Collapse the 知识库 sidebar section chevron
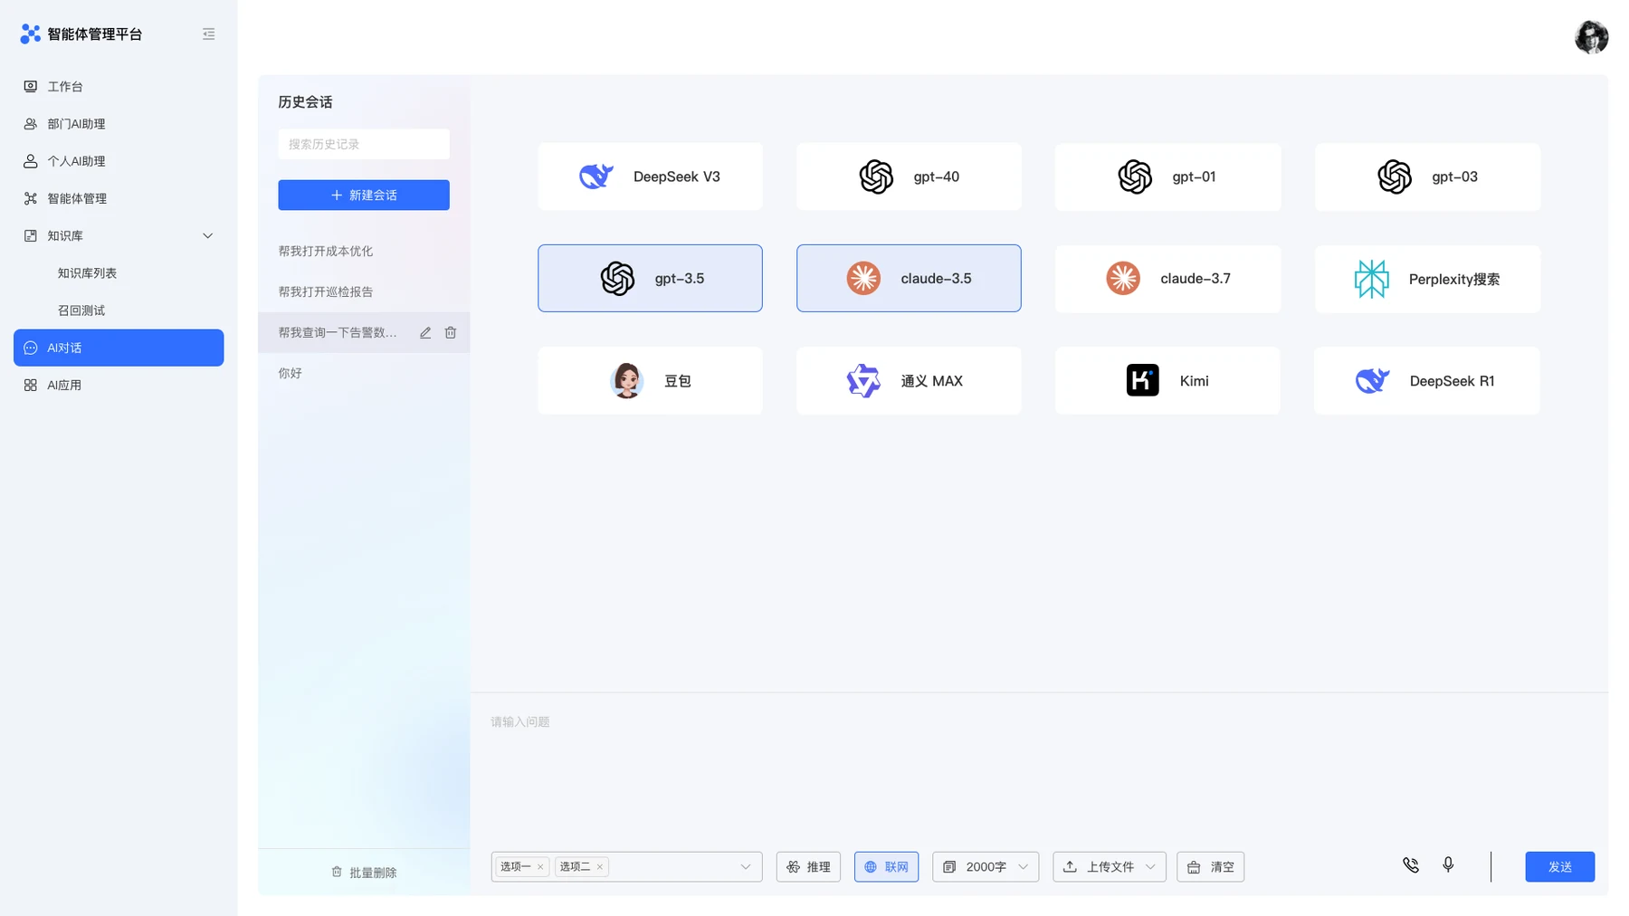The width and height of the screenshot is (1629, 916). [207, 235]
